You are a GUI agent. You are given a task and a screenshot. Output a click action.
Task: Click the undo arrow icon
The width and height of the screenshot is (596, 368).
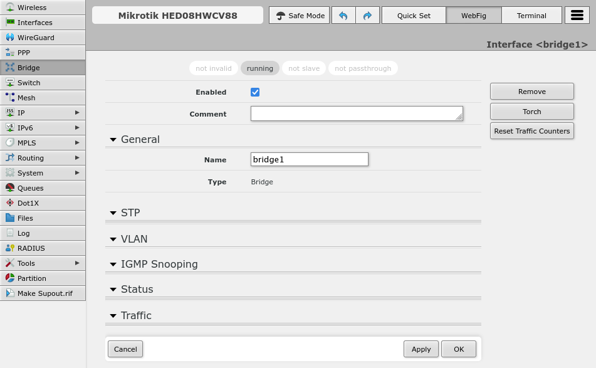[x=343, y=16]
